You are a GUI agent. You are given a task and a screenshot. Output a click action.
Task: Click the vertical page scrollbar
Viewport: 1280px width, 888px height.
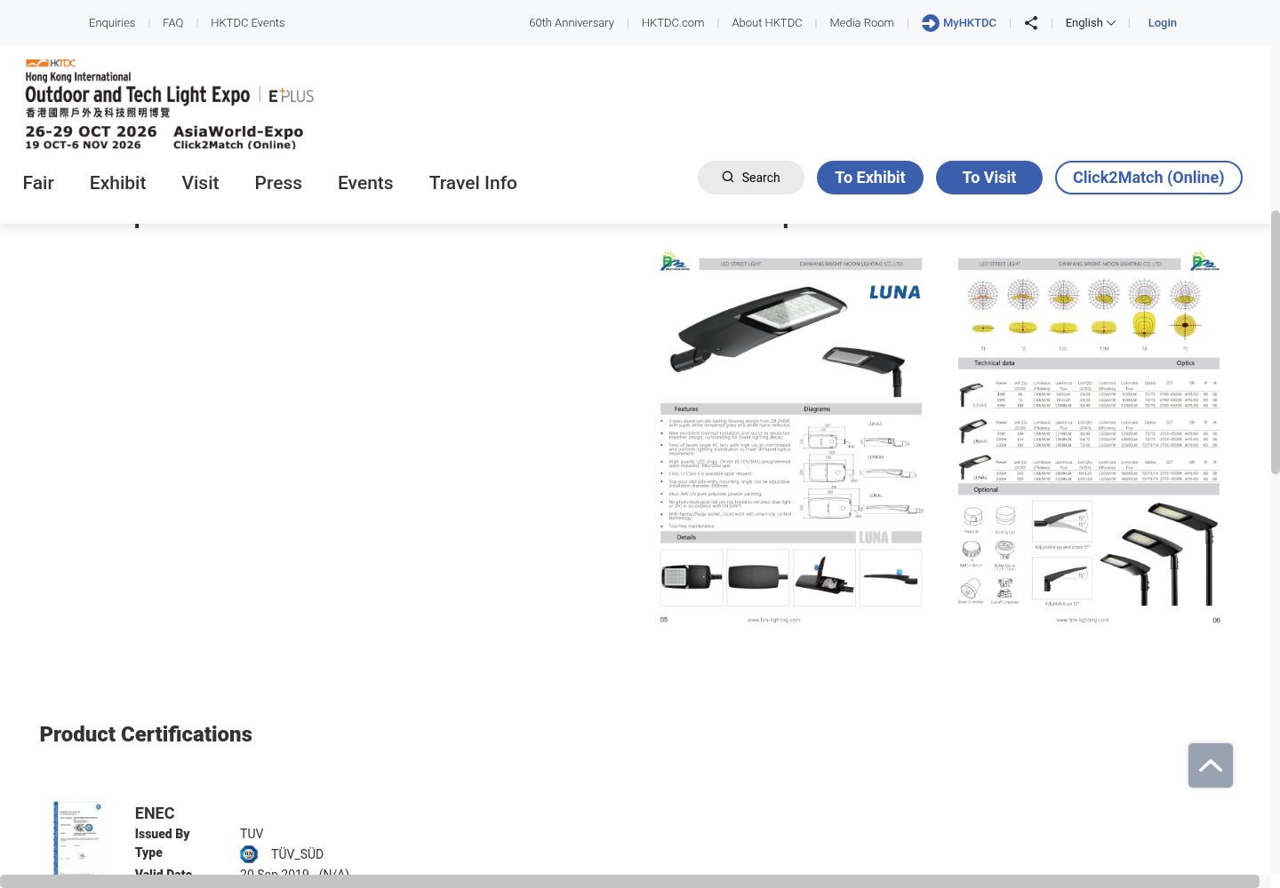1276,342
